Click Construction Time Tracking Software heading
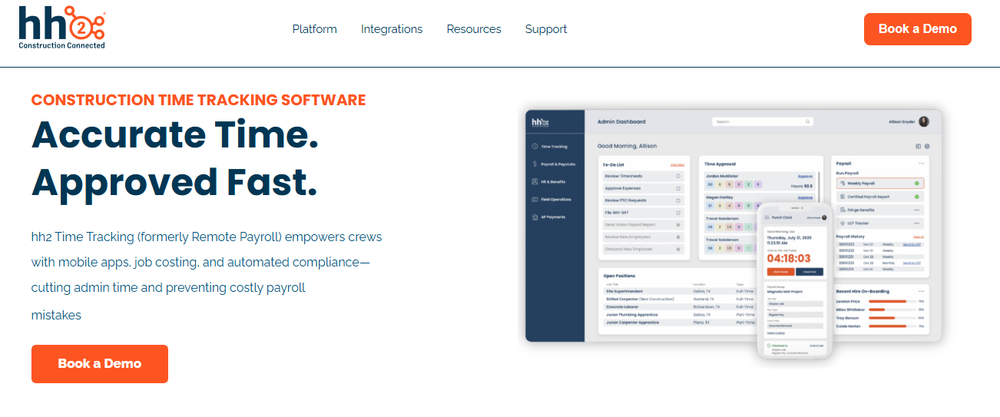 (198, 100)
